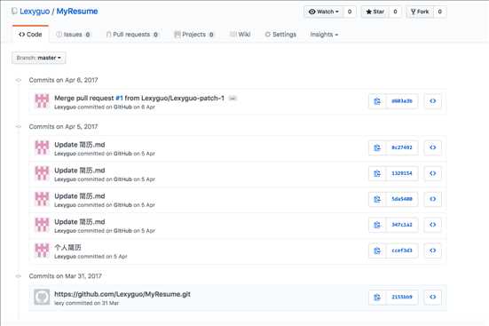
Task: Open Lexyguo author link on the 个人简历 commit
Action: pyautogui.click(x=65, y=257)
